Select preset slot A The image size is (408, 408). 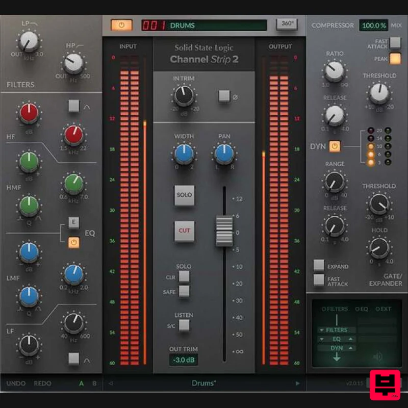click(x=82, y=384)
